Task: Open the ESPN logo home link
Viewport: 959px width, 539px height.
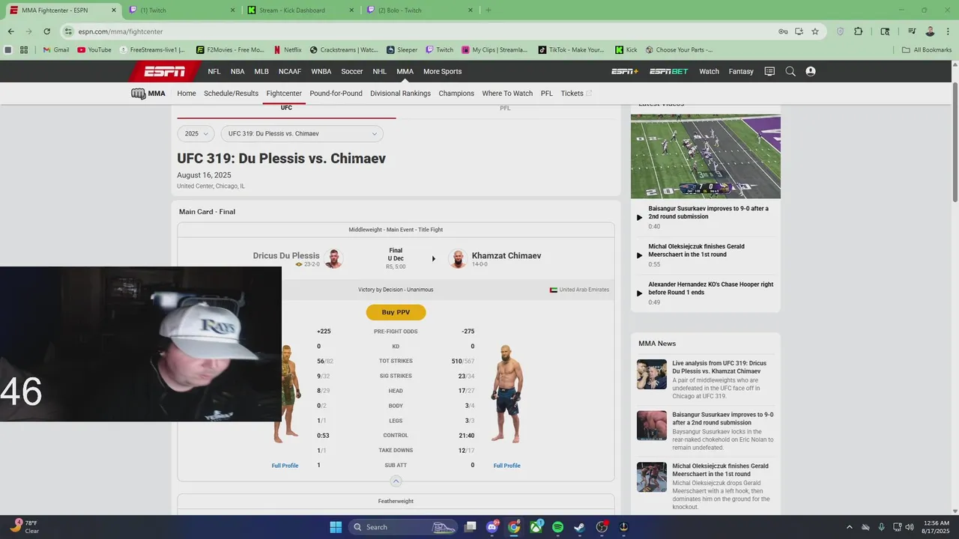Action: pyautogui.click(x=165, y=71)
